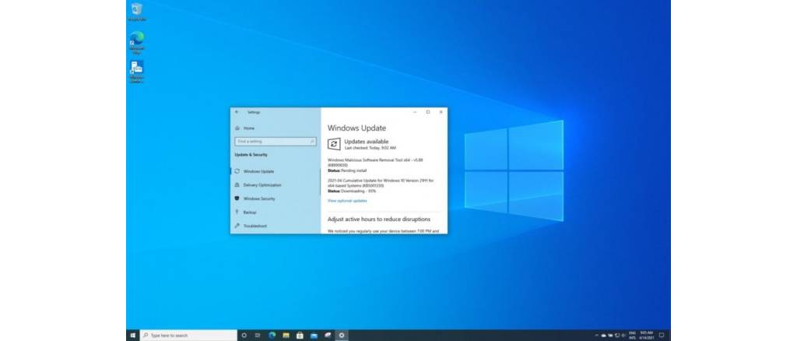The width and height of the screenshot is (797, 341).
Task: Click the search magnifier in Find a setting
Action: [x=312, y=141]
